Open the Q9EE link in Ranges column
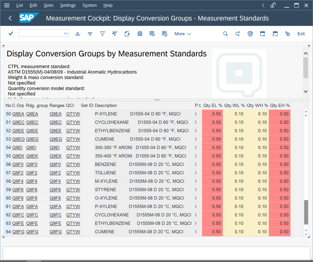 pos(56,131)
